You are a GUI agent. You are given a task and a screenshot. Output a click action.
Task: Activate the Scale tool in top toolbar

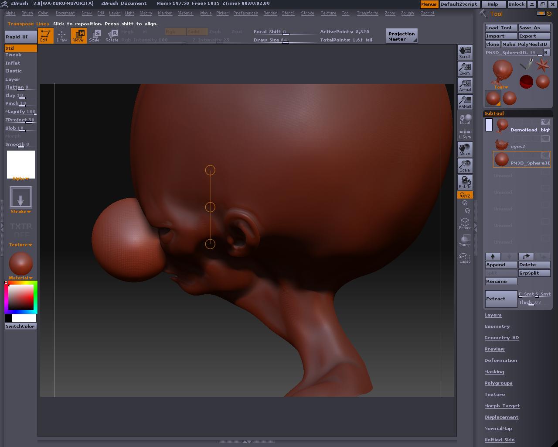[95, 36]
